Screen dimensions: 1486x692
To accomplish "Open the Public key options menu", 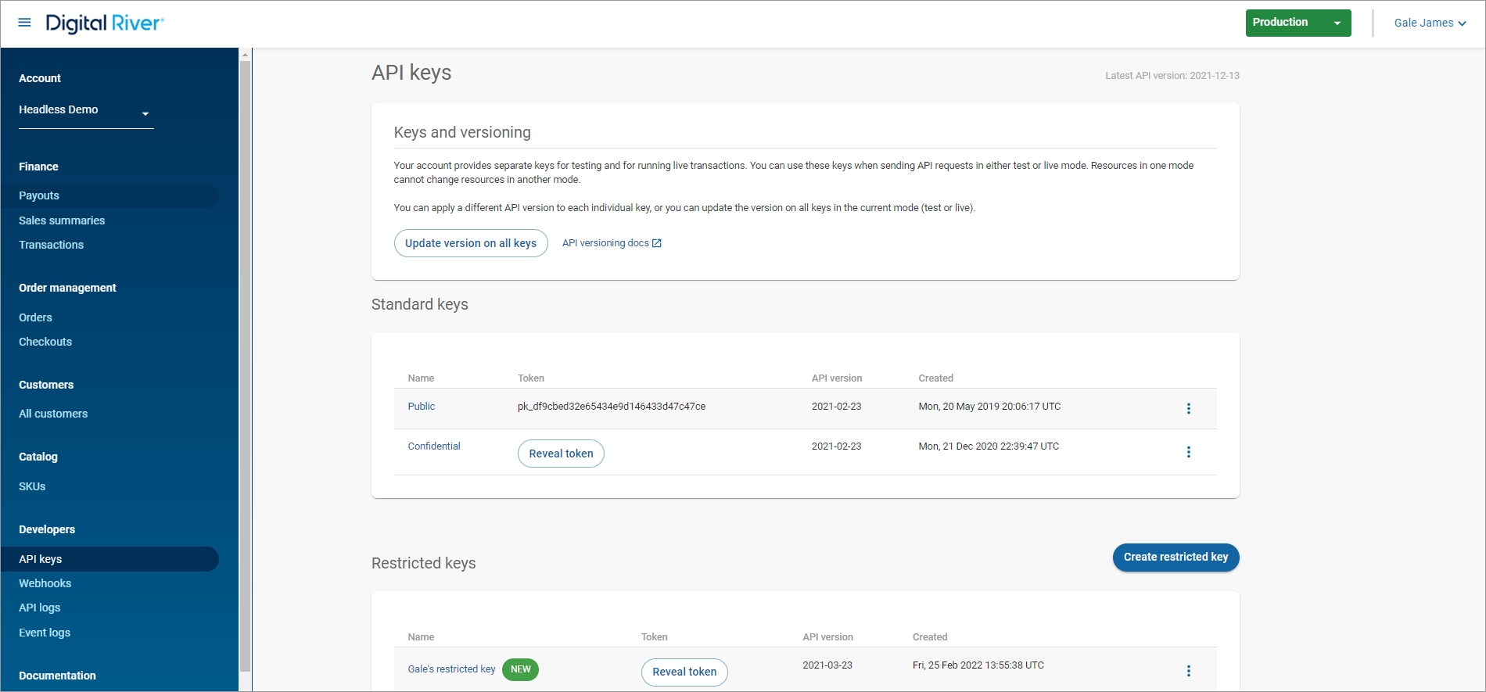I will (x=1188, y=408).
